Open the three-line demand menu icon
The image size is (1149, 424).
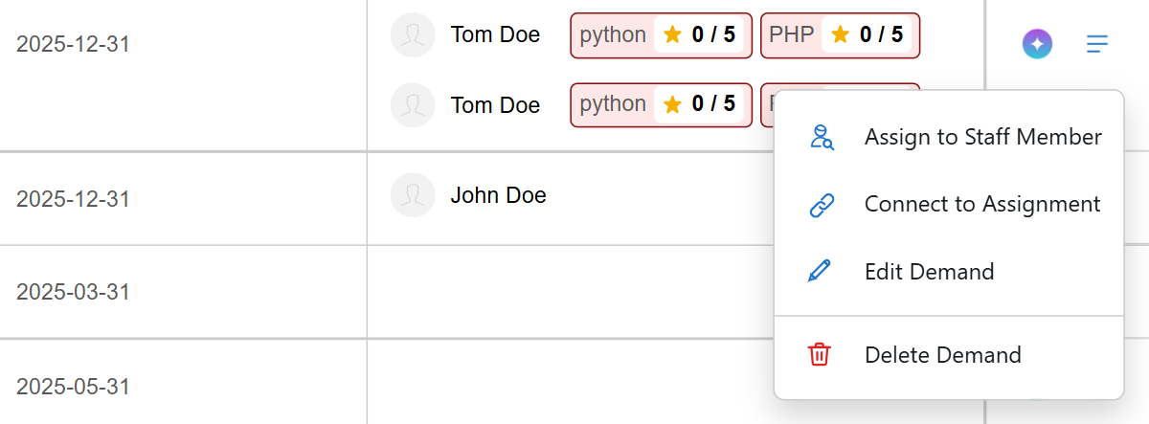tap(1097, 43)
